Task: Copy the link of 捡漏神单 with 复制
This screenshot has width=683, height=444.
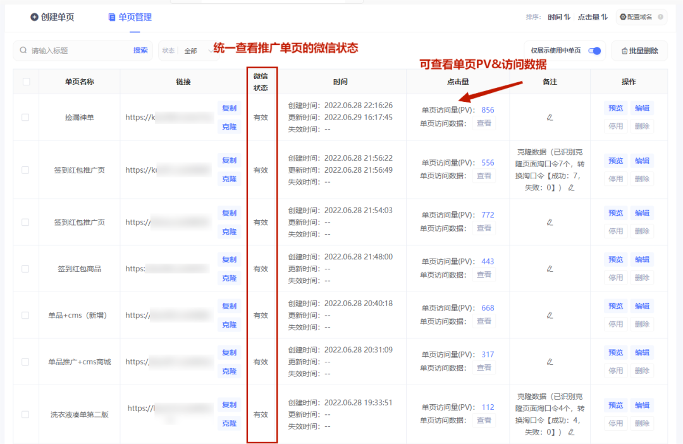Action: (229, 108)
